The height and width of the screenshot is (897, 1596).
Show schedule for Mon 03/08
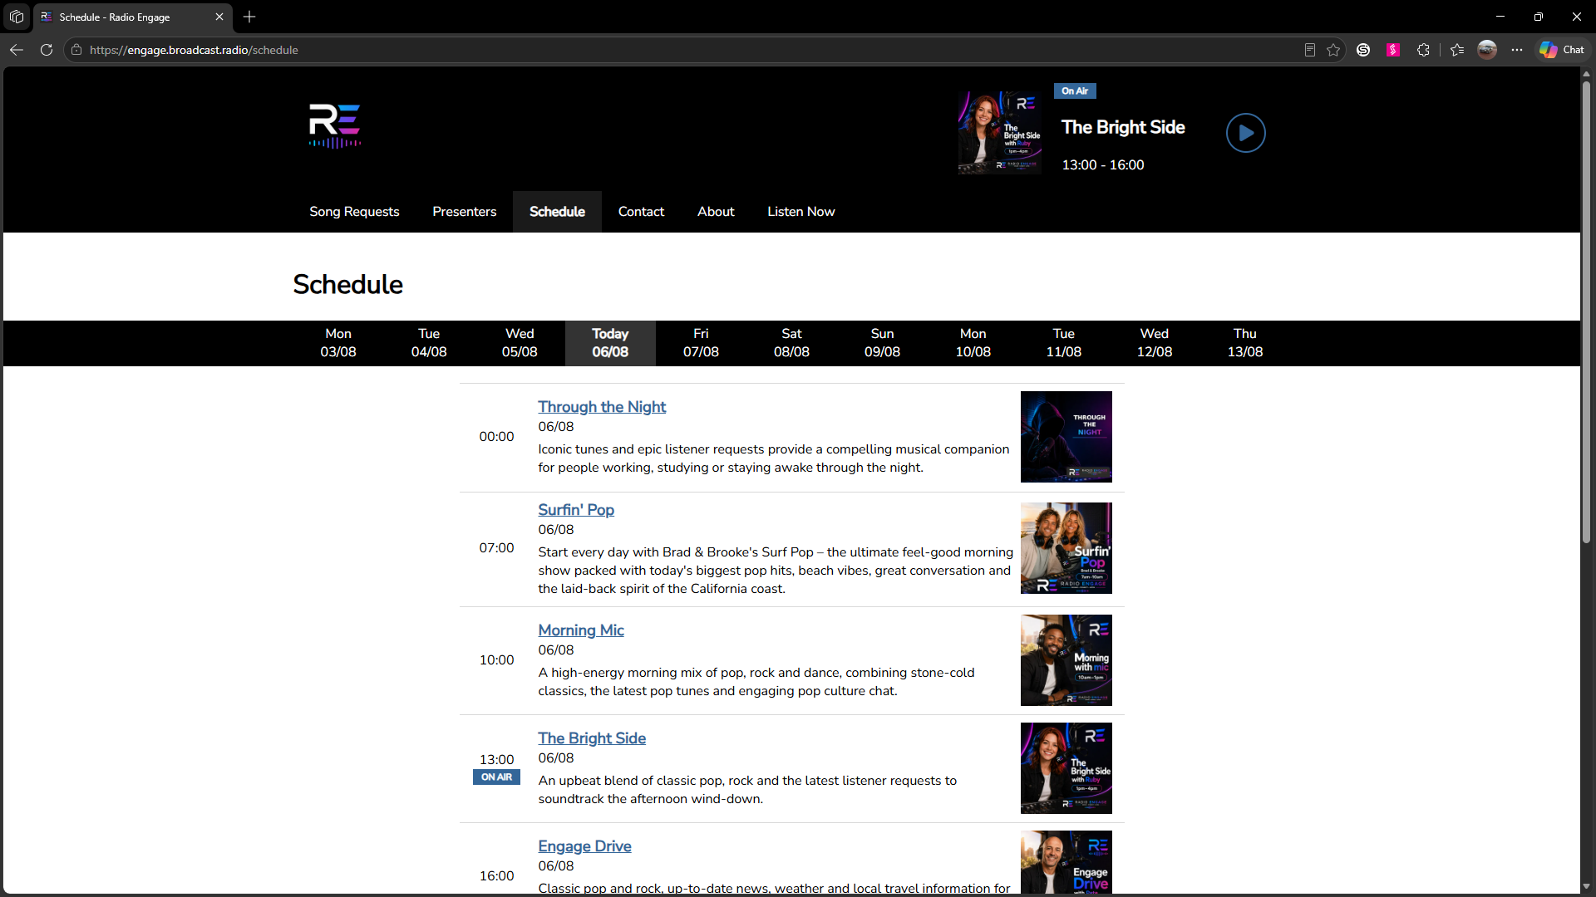point(338,343)
